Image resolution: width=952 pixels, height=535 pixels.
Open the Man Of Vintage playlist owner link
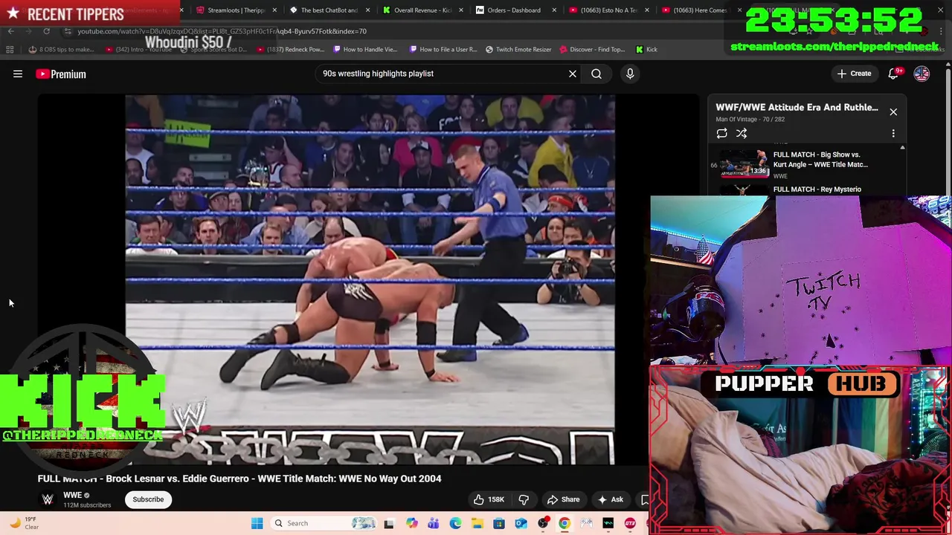pos(737,119)
